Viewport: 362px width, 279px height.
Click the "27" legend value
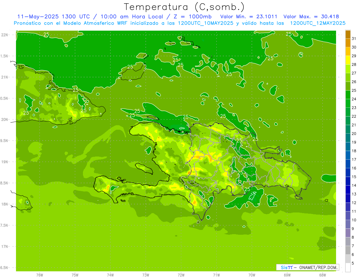(x=354, y=73)
